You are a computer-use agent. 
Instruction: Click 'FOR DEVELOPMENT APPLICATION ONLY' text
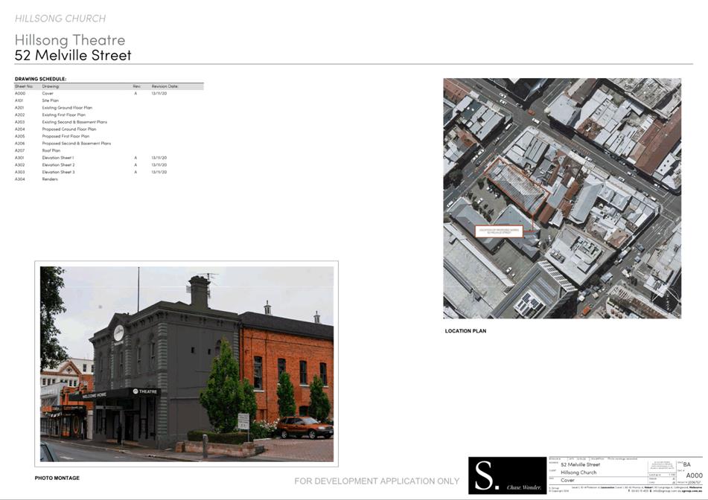377,481
